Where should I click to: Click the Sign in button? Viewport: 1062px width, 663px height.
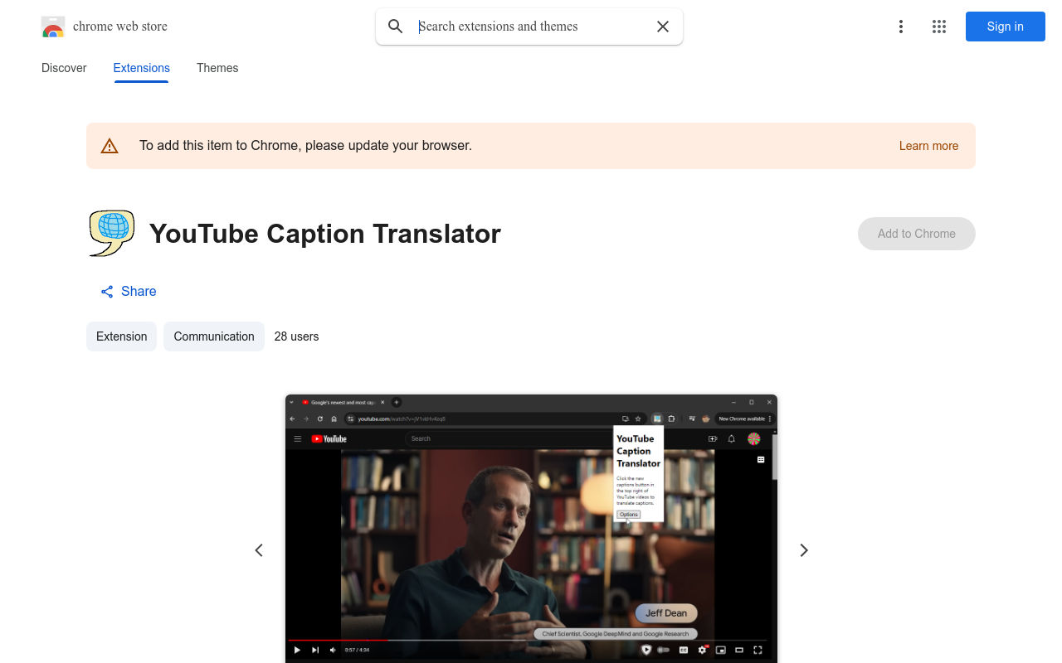pyautogui.click(x=1005, y=27)
